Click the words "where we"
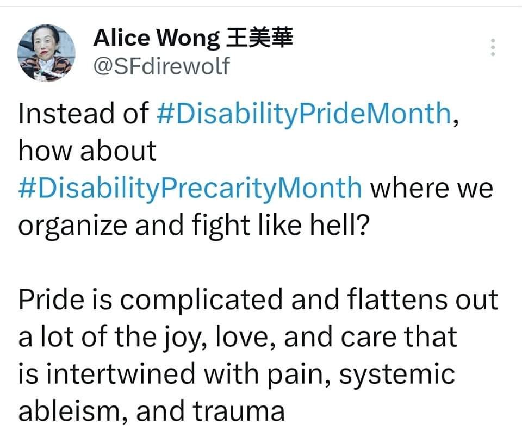The height and width of the screenshot is (443, 522). pos(431,188)
